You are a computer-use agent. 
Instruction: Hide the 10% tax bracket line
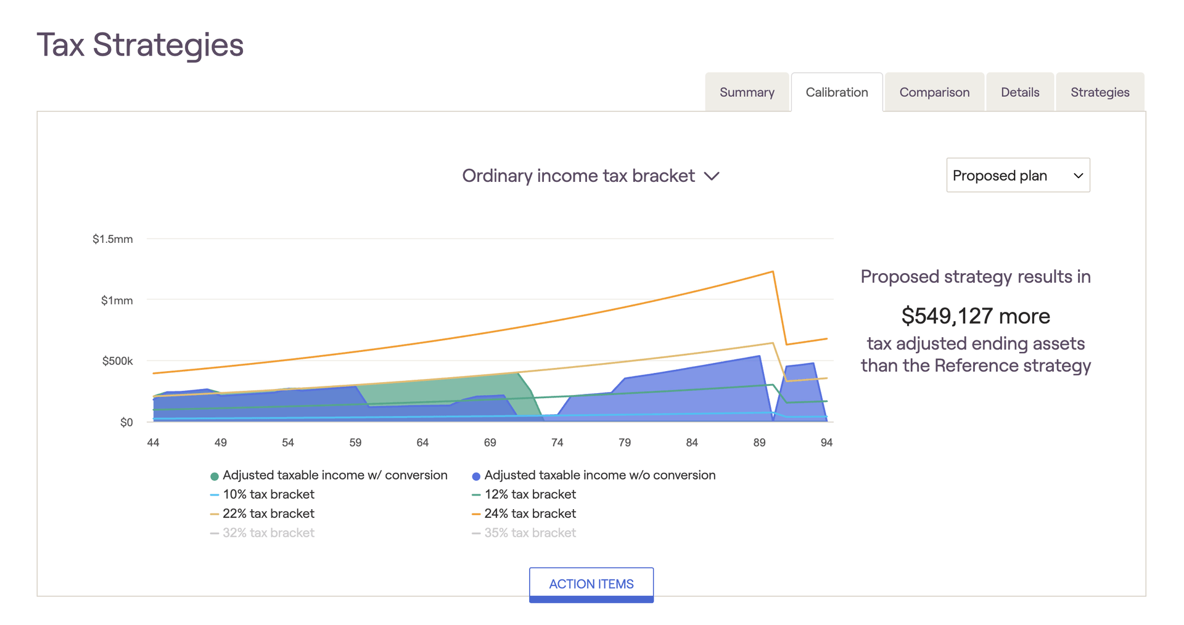[268, 494]
